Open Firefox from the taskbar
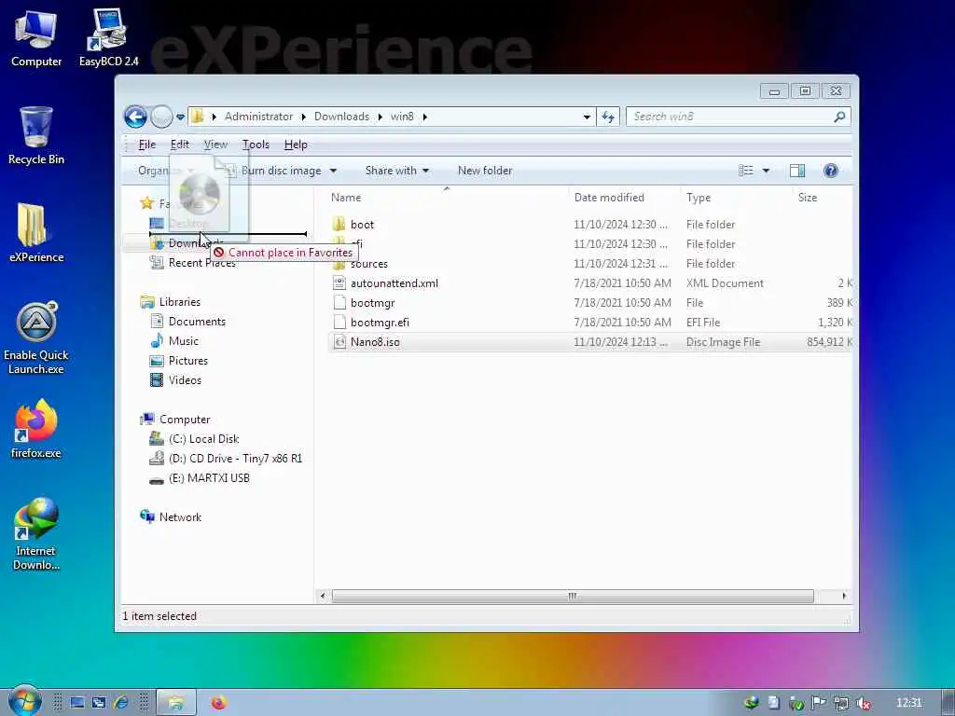Image resolution: width=955 pixels, height=716 pixels. [x=218, y=703]
